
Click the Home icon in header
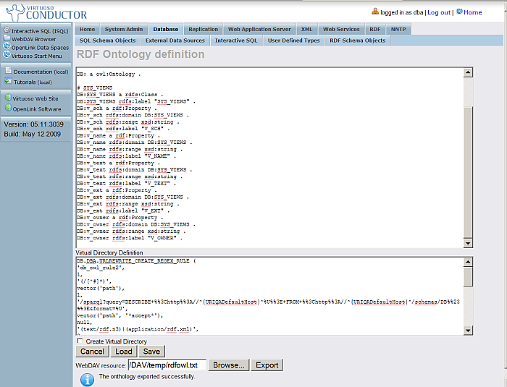[459, 12]
